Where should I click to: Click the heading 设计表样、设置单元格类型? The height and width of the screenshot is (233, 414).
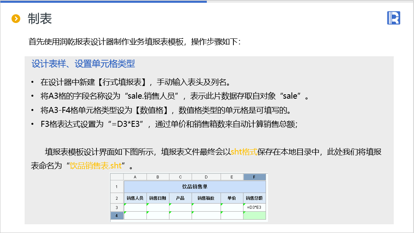coord(83,64)
